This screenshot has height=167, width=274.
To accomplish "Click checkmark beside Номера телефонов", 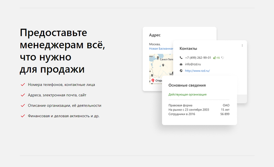I will 22,84.
